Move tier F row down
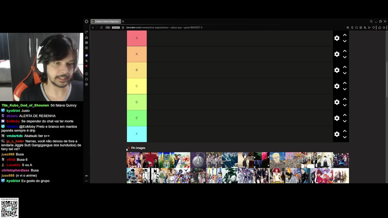This screenshot has width=388, height=218. [x=345, y=137]
